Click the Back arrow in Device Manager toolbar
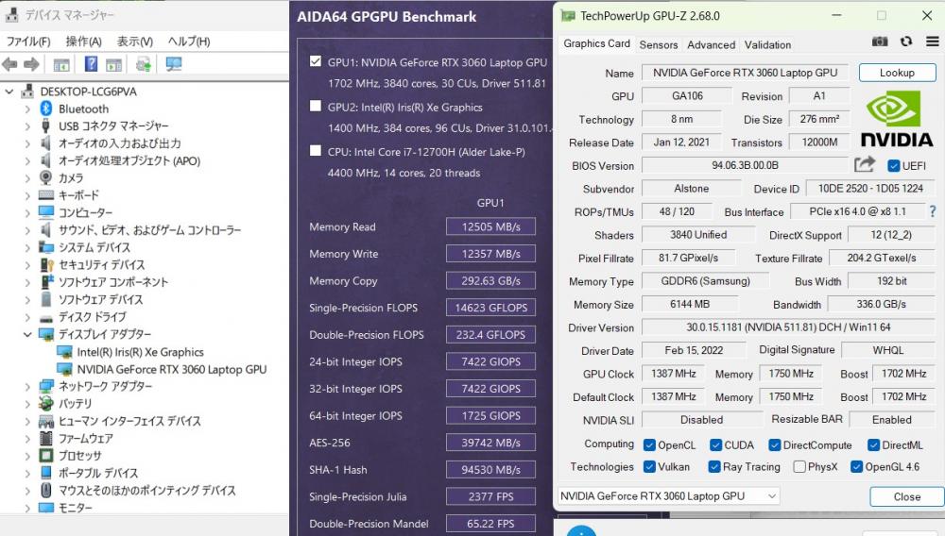The image size is (945, 536). point(9,64)
